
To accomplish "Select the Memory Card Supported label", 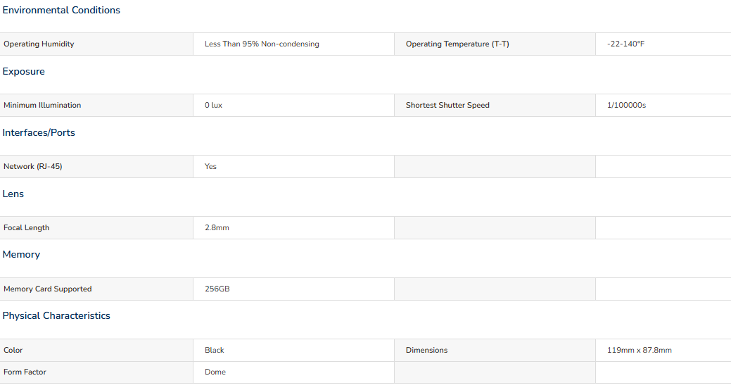I will 48,289.
